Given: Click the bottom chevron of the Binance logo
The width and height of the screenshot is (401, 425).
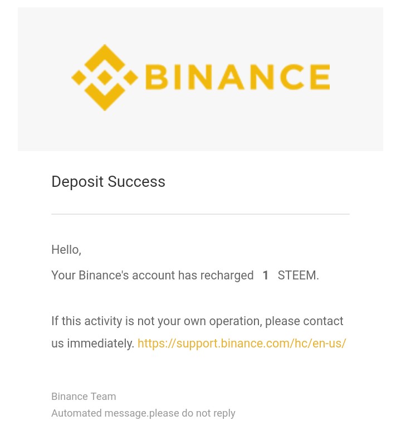Looking at the screenshot, I should tap(105, 97).
